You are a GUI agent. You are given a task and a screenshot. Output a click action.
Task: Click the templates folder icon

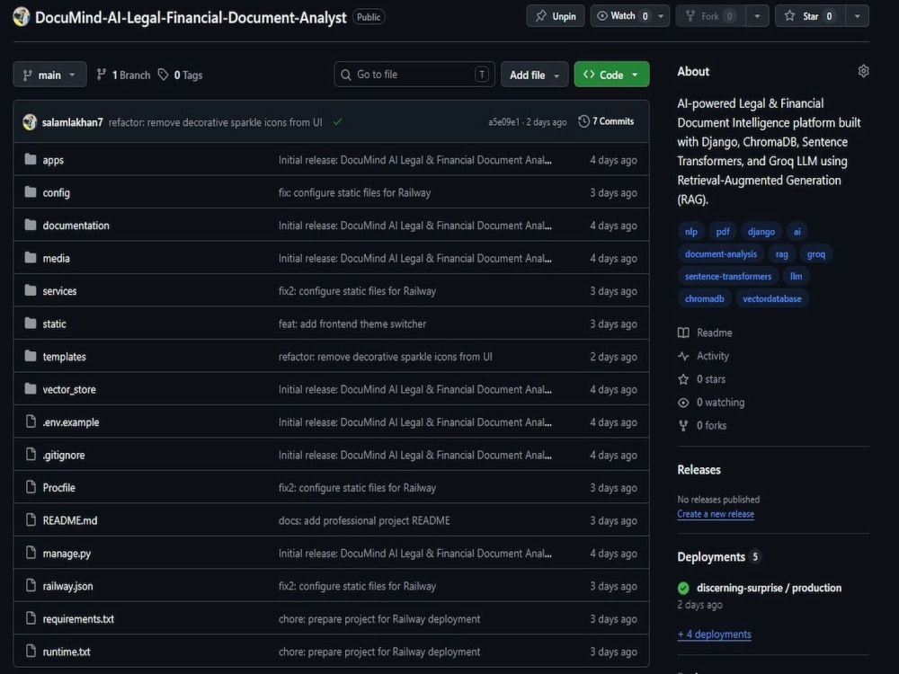tap(31, 356)
